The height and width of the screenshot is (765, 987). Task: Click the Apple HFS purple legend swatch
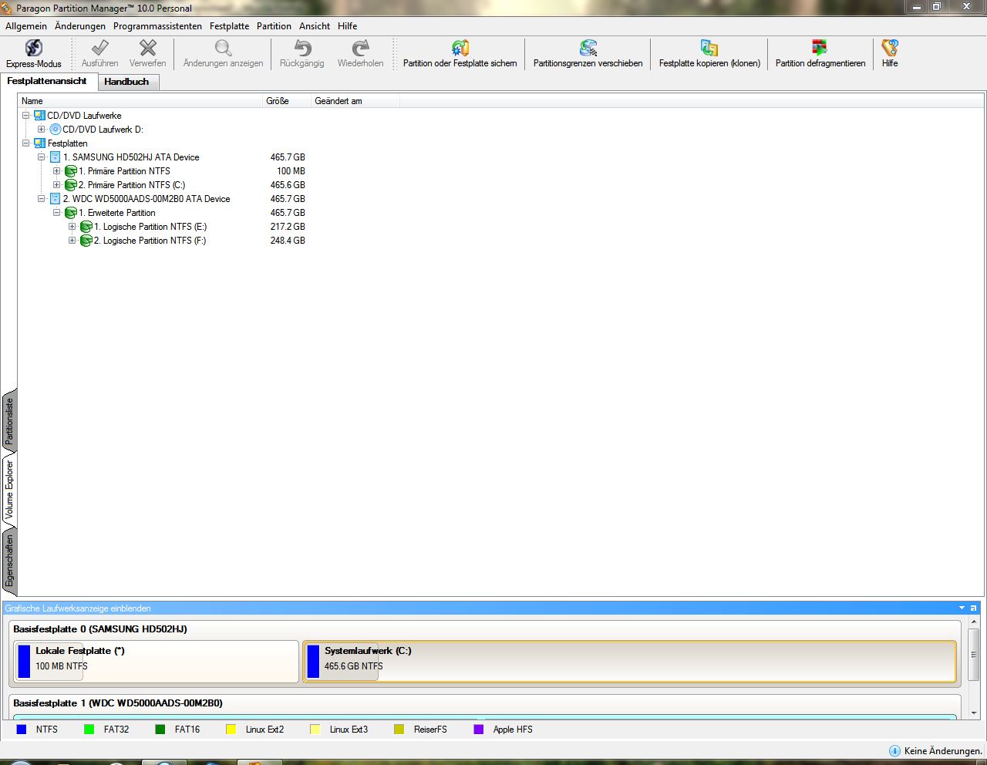[x=479, y=730]
